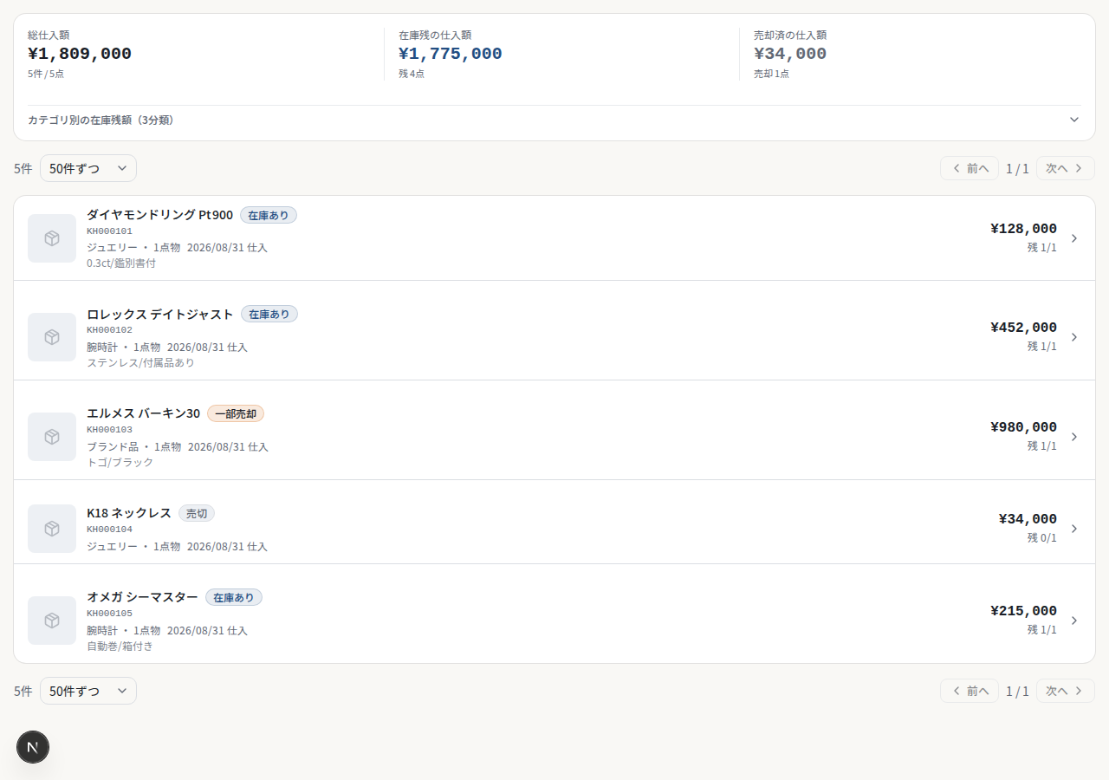
Task: Click the K18 ネックレス box placeholder icon
Action: tap(52, 529)
